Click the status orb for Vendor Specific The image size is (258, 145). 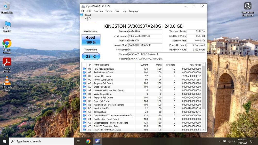84,108
